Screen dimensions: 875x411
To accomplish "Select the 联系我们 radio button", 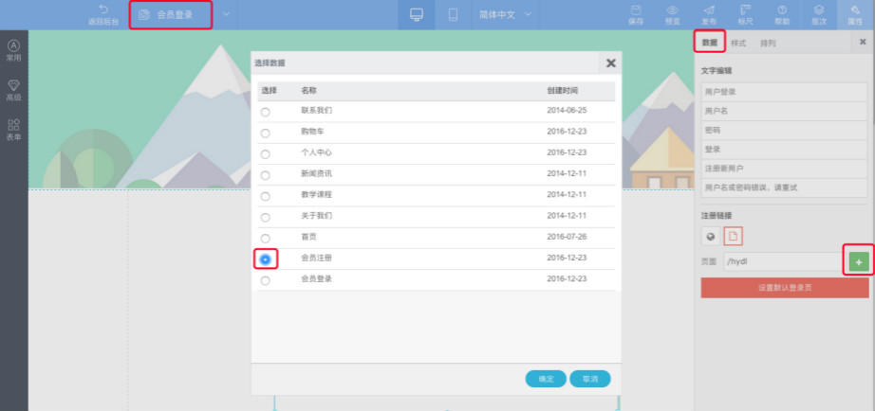I will pyautogui.click(x=265, y=112).
